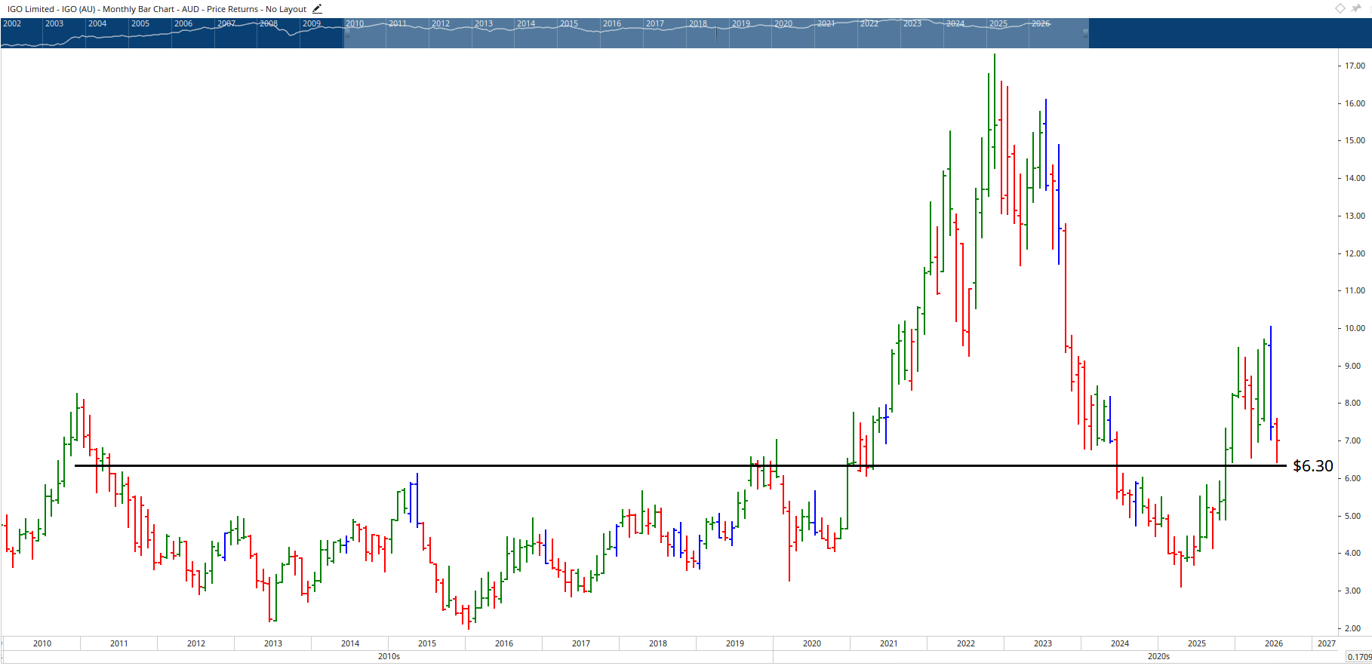Click 2002 in the navigator timeline
The height and width of the screenshot is (666, 1372).
point(12,23)
